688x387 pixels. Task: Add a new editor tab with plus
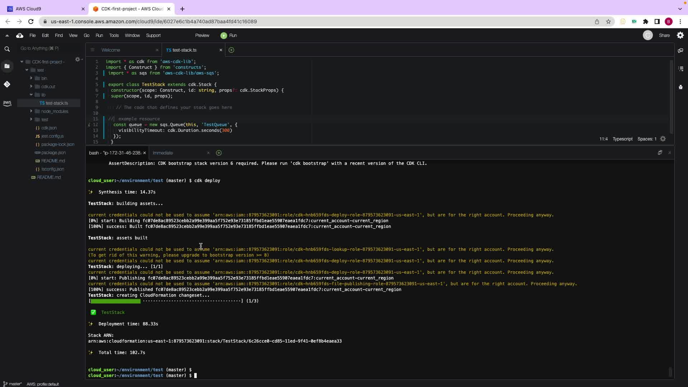231,50
